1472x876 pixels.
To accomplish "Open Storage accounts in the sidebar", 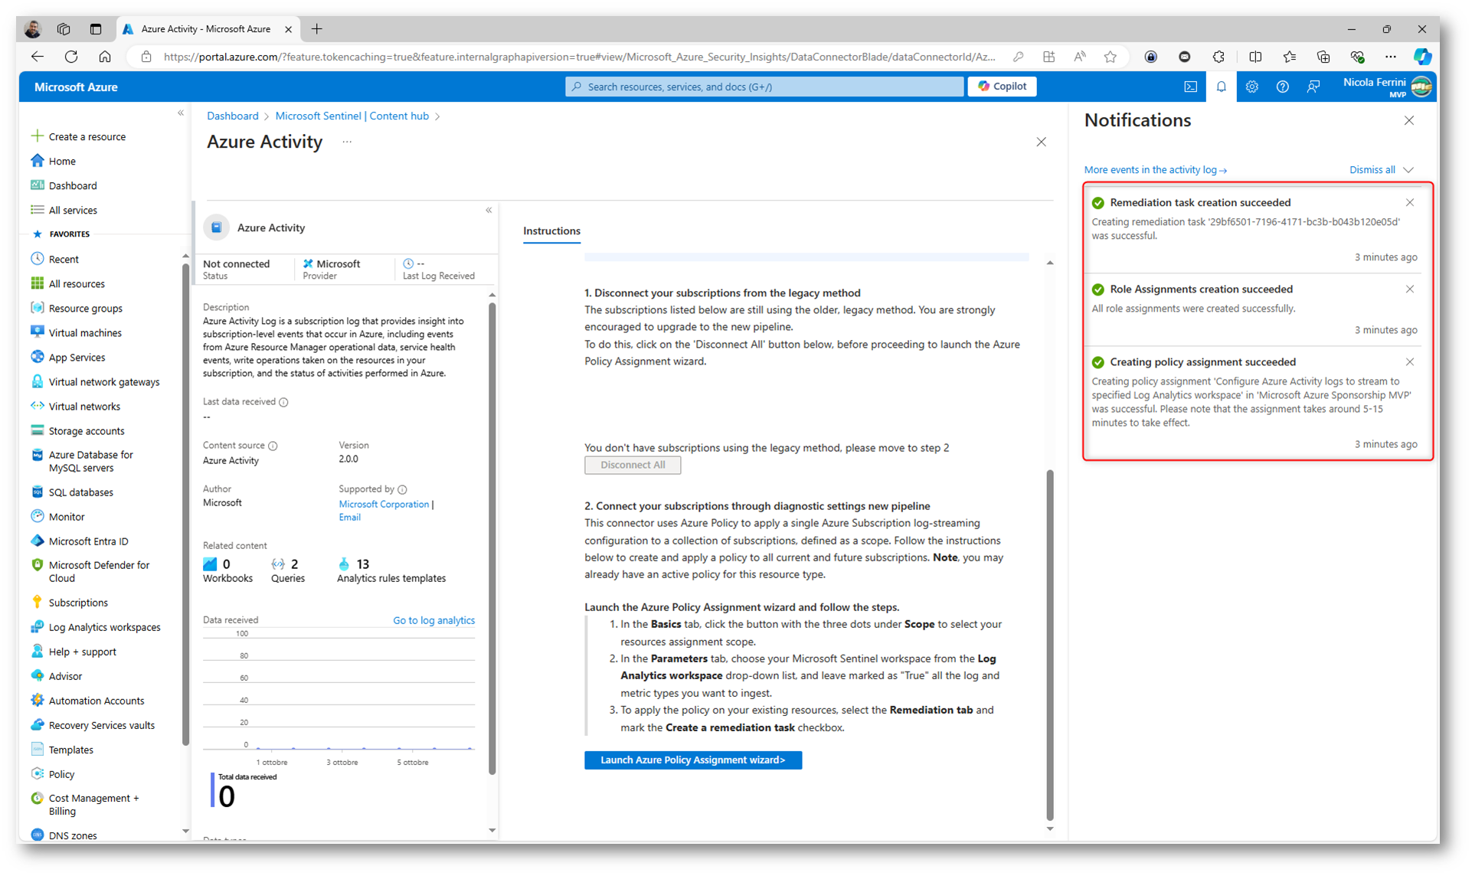I will pyautogui.click(x=87, y=431).
